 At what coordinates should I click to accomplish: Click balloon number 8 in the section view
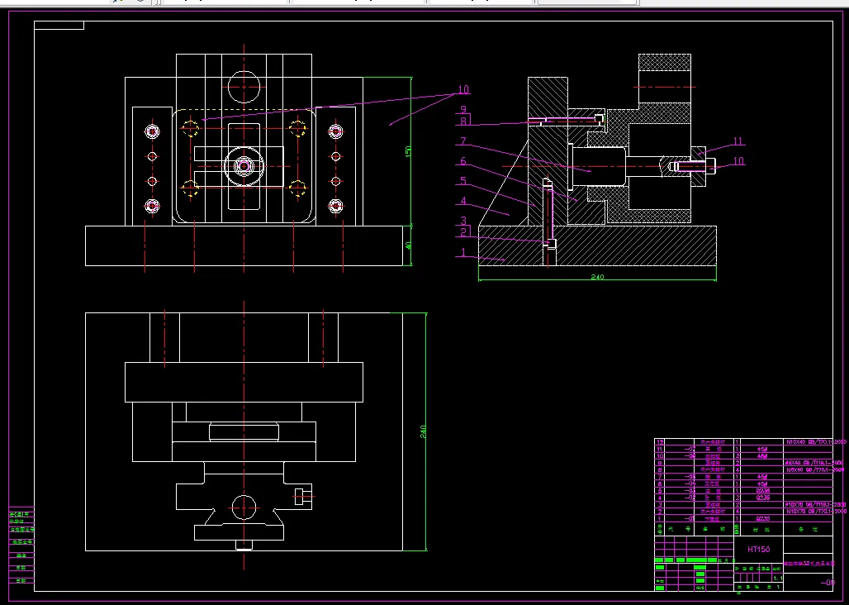point(463,121)
